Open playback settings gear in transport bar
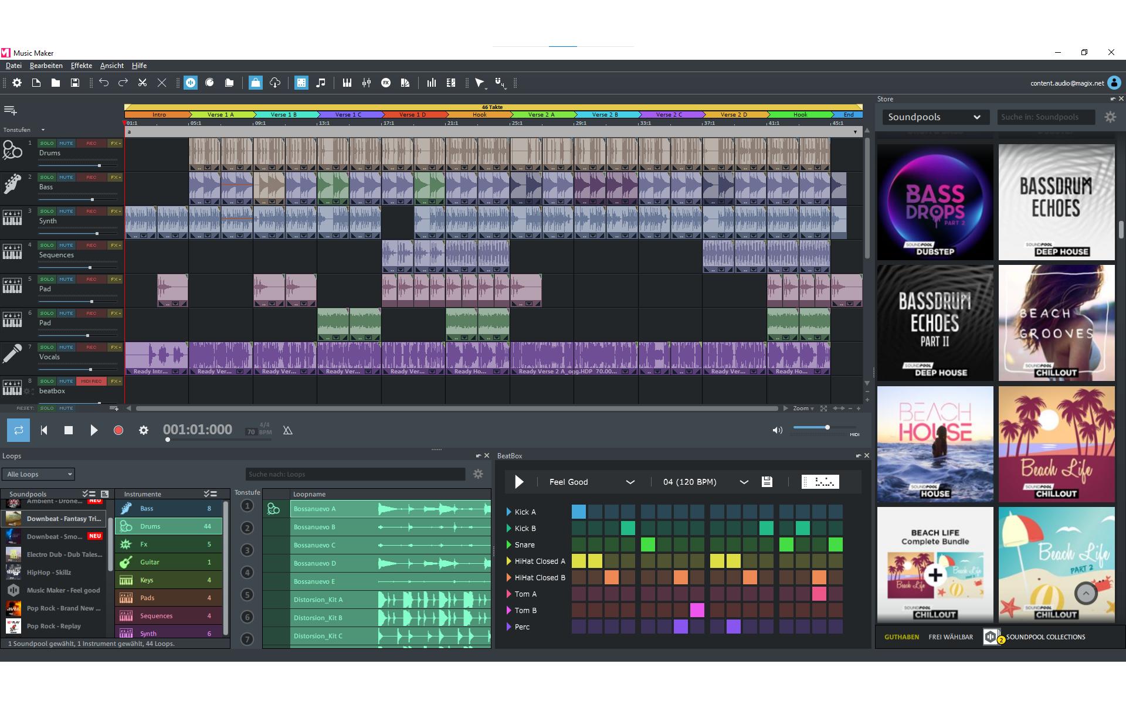 tap(144, 430)
